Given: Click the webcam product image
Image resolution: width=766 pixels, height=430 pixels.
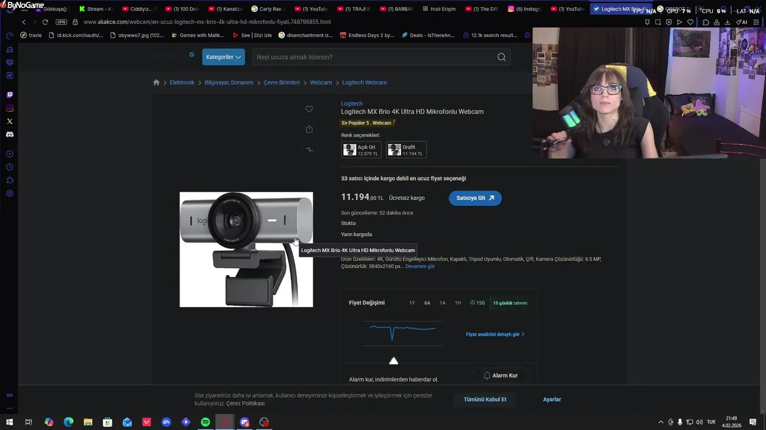Looking at the screenshot, I should tap(246, 250).
